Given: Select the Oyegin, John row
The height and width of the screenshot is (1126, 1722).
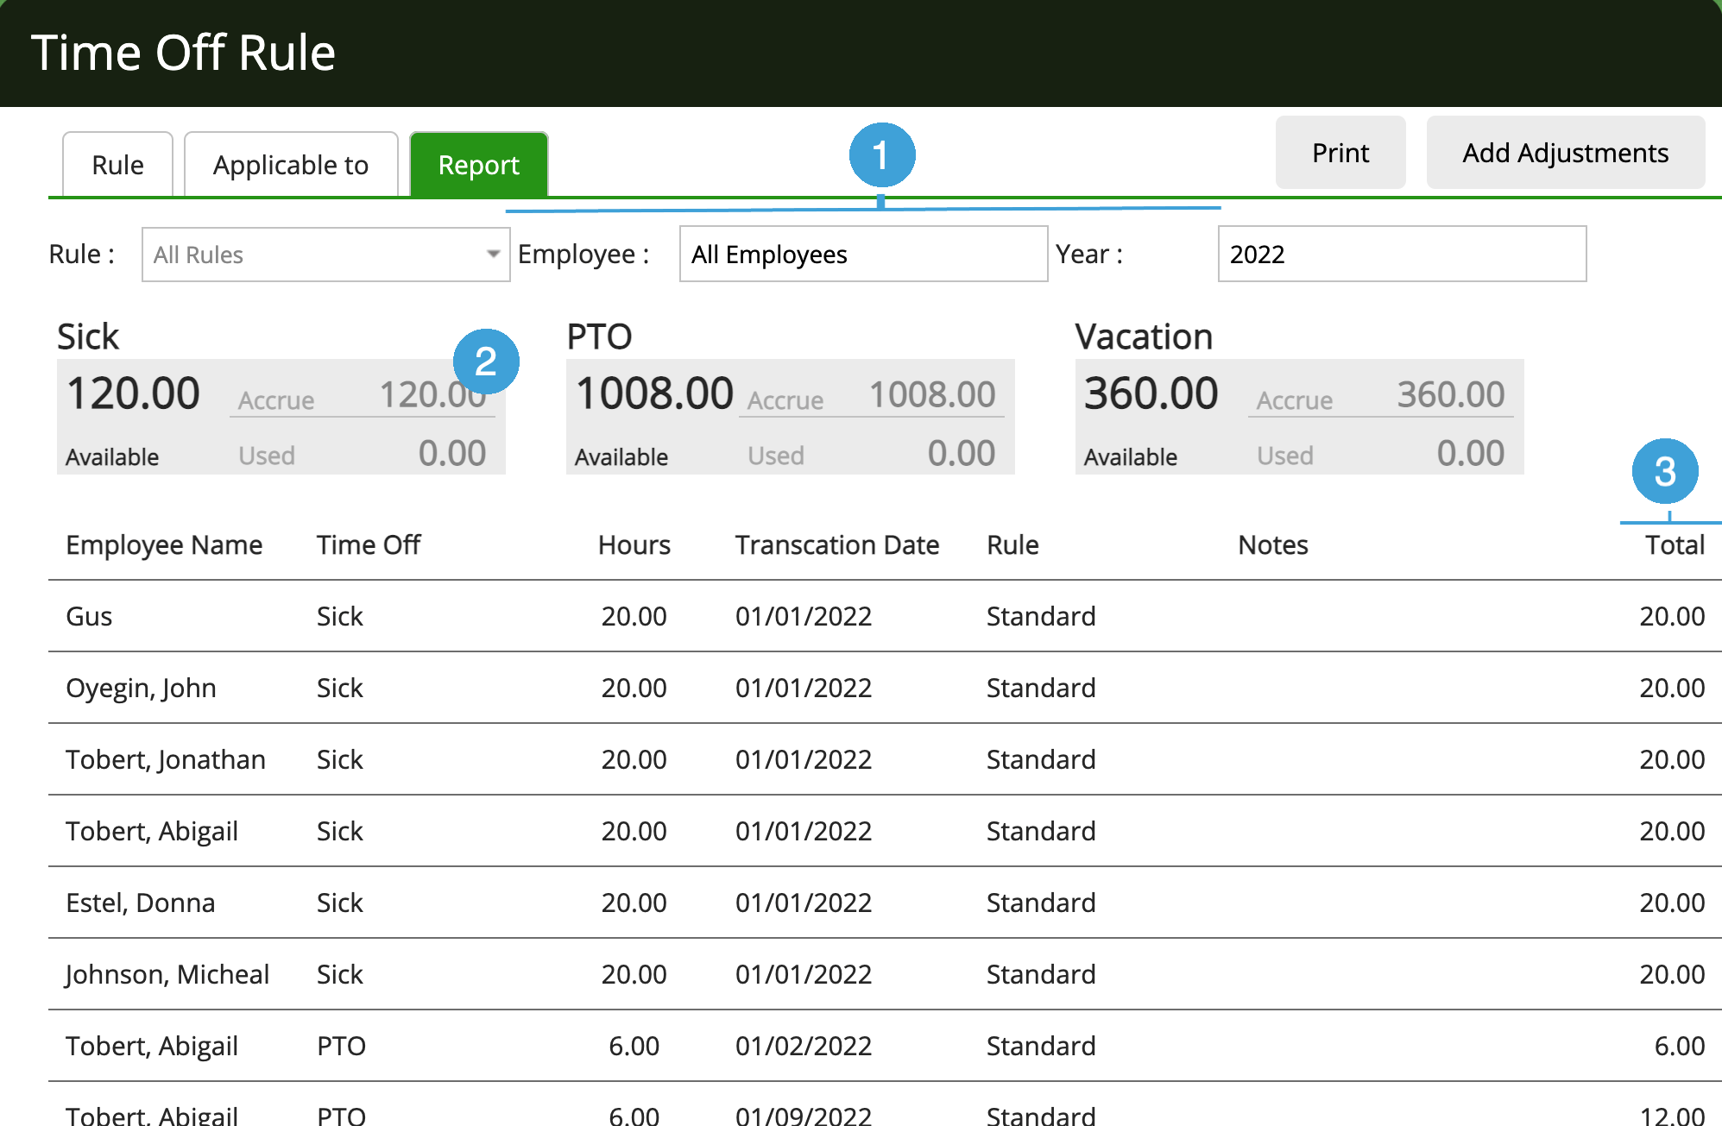Looking at the screenshot, I should point(885,688).
